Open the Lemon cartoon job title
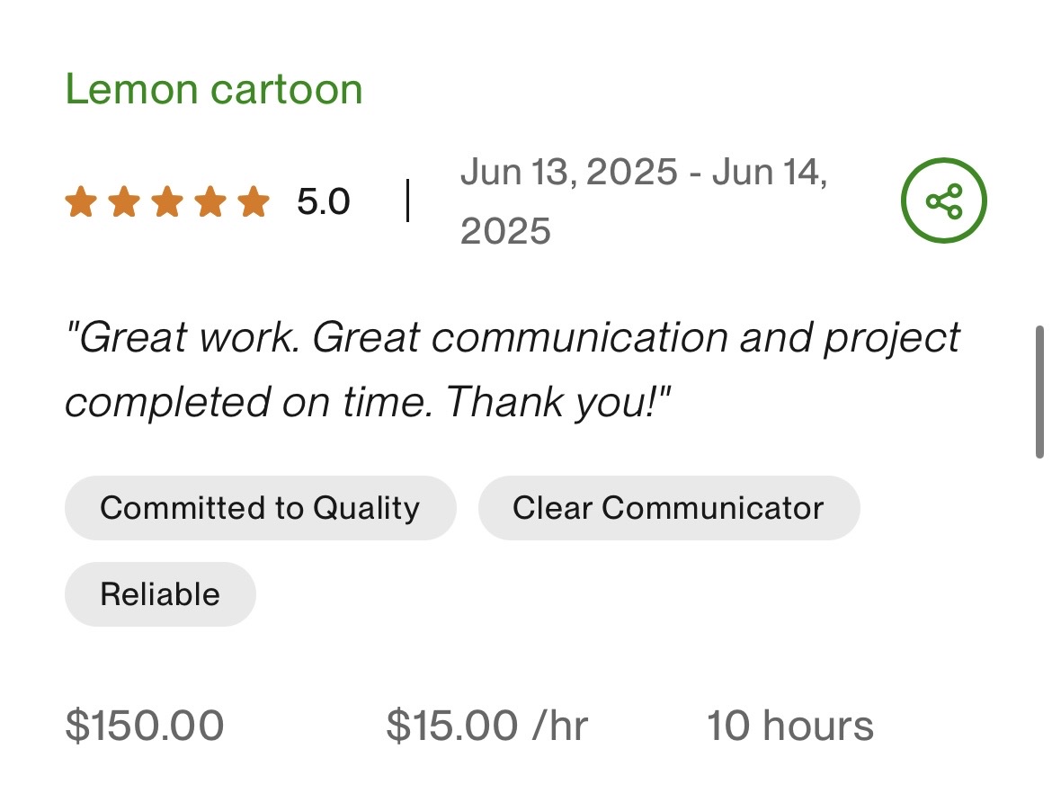 (x=214, y=89)
